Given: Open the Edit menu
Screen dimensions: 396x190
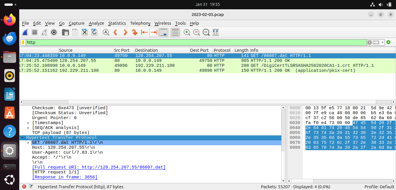Looking at the screenshot, I should (x=37, y=23).
